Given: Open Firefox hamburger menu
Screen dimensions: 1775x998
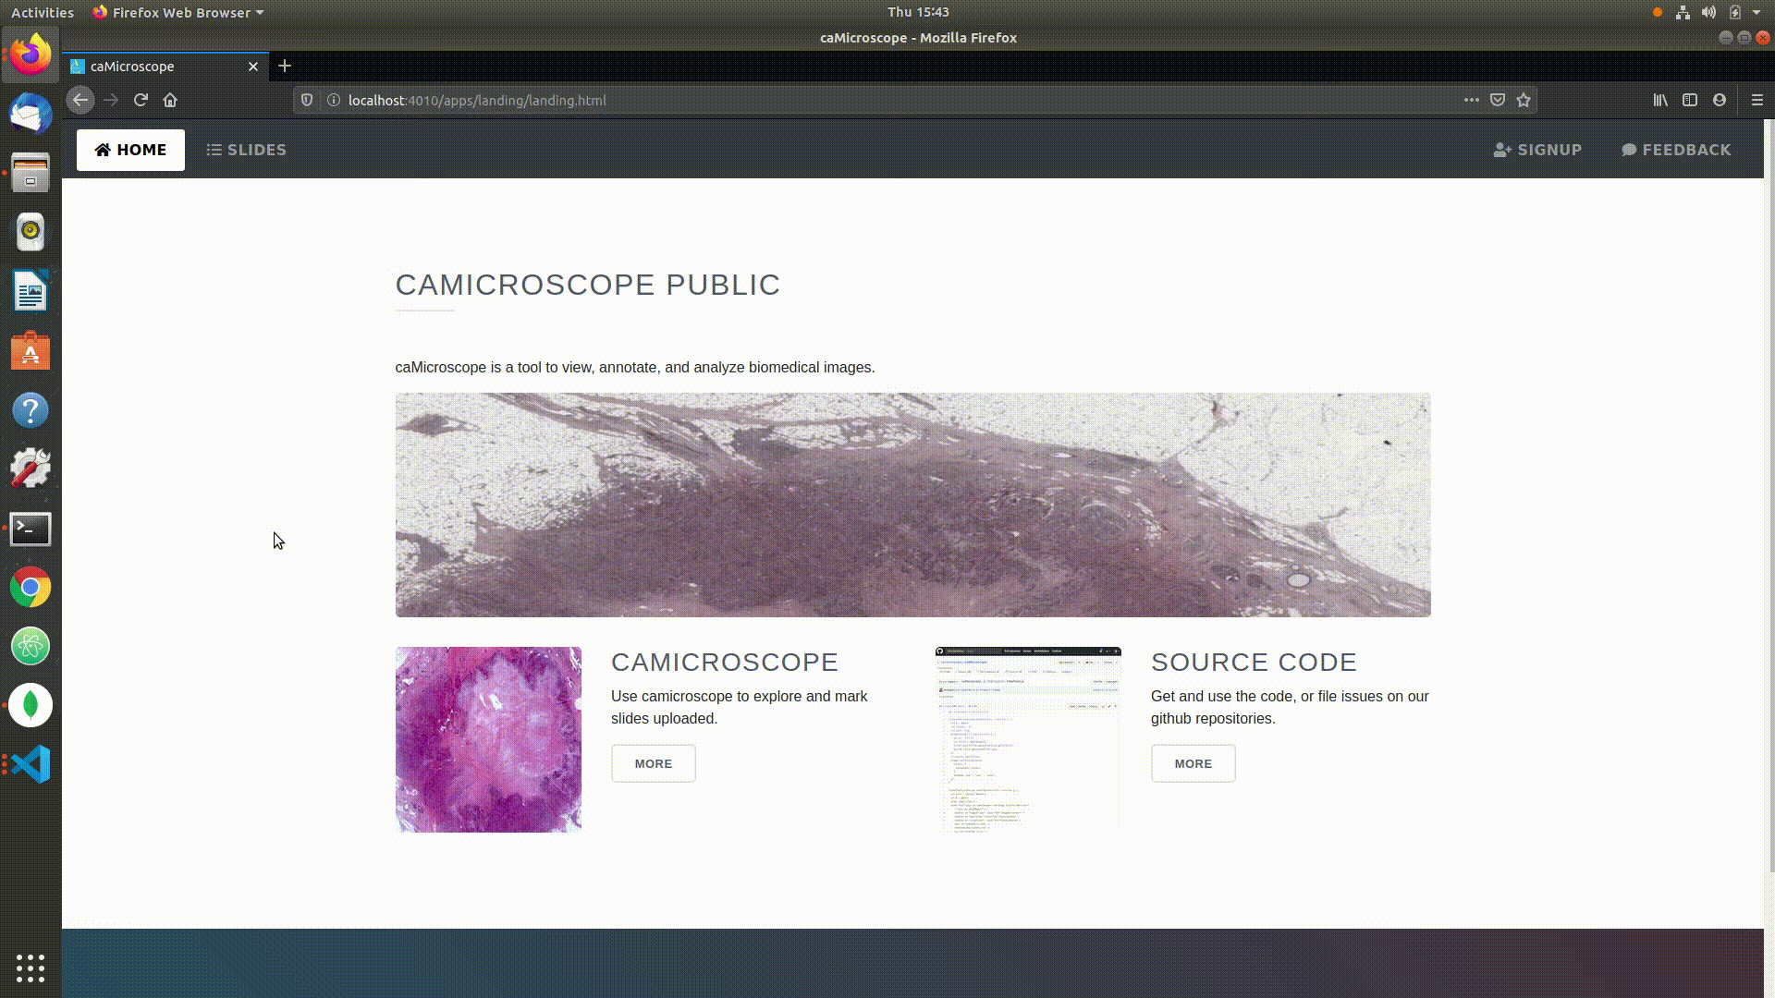Looking at the screenshot, I should [x=1757, y=100].
